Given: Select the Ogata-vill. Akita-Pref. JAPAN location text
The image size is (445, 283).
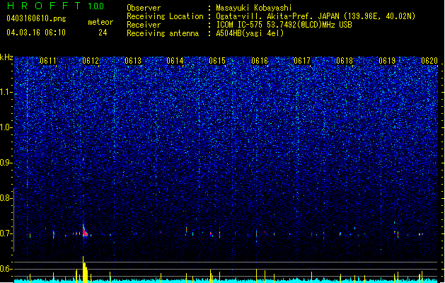Looking at the screenshot, I should (x=316, y=16).
